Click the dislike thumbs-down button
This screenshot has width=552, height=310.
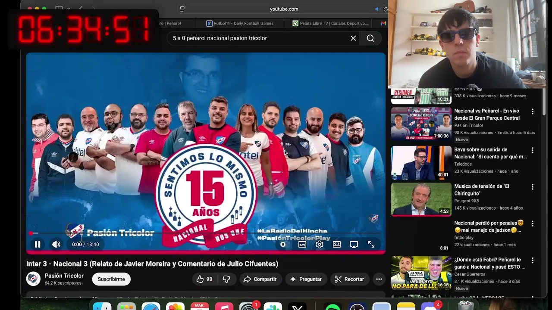[226, 279]
